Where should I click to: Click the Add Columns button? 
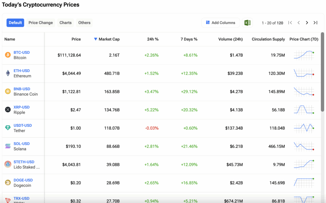click(x=221, y=23)
